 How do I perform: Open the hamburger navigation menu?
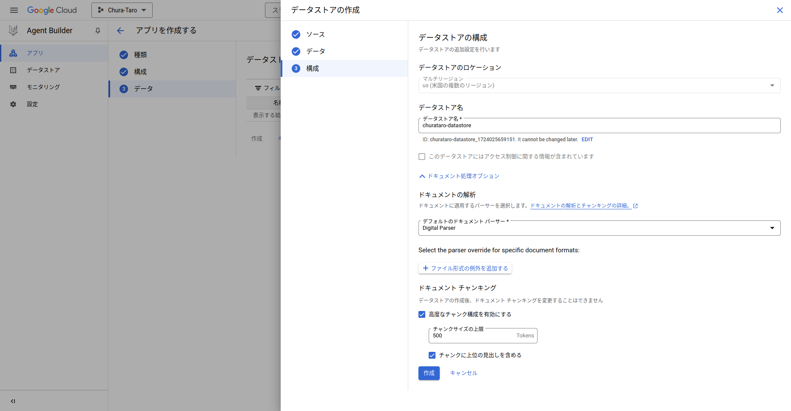point(14,10)
